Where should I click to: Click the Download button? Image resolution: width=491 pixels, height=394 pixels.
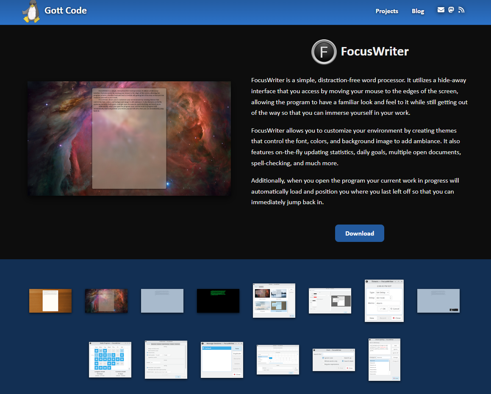359,233
